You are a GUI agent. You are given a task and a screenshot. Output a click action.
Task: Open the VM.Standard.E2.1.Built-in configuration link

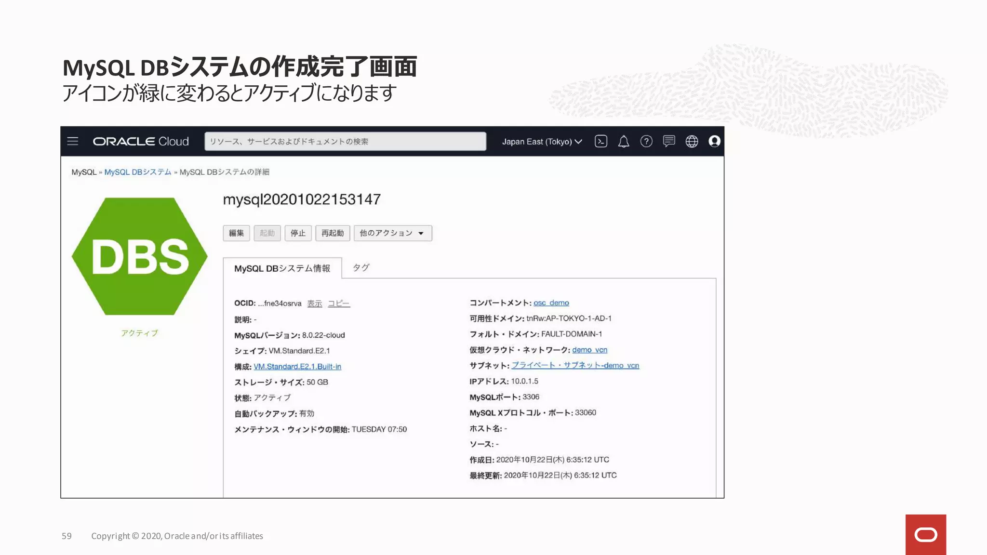coord(297,367)
